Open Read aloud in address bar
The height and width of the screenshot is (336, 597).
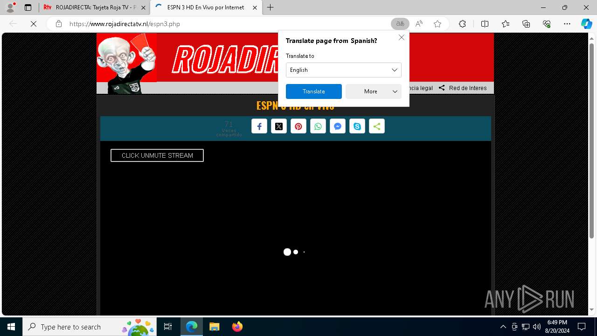point(419,24)
